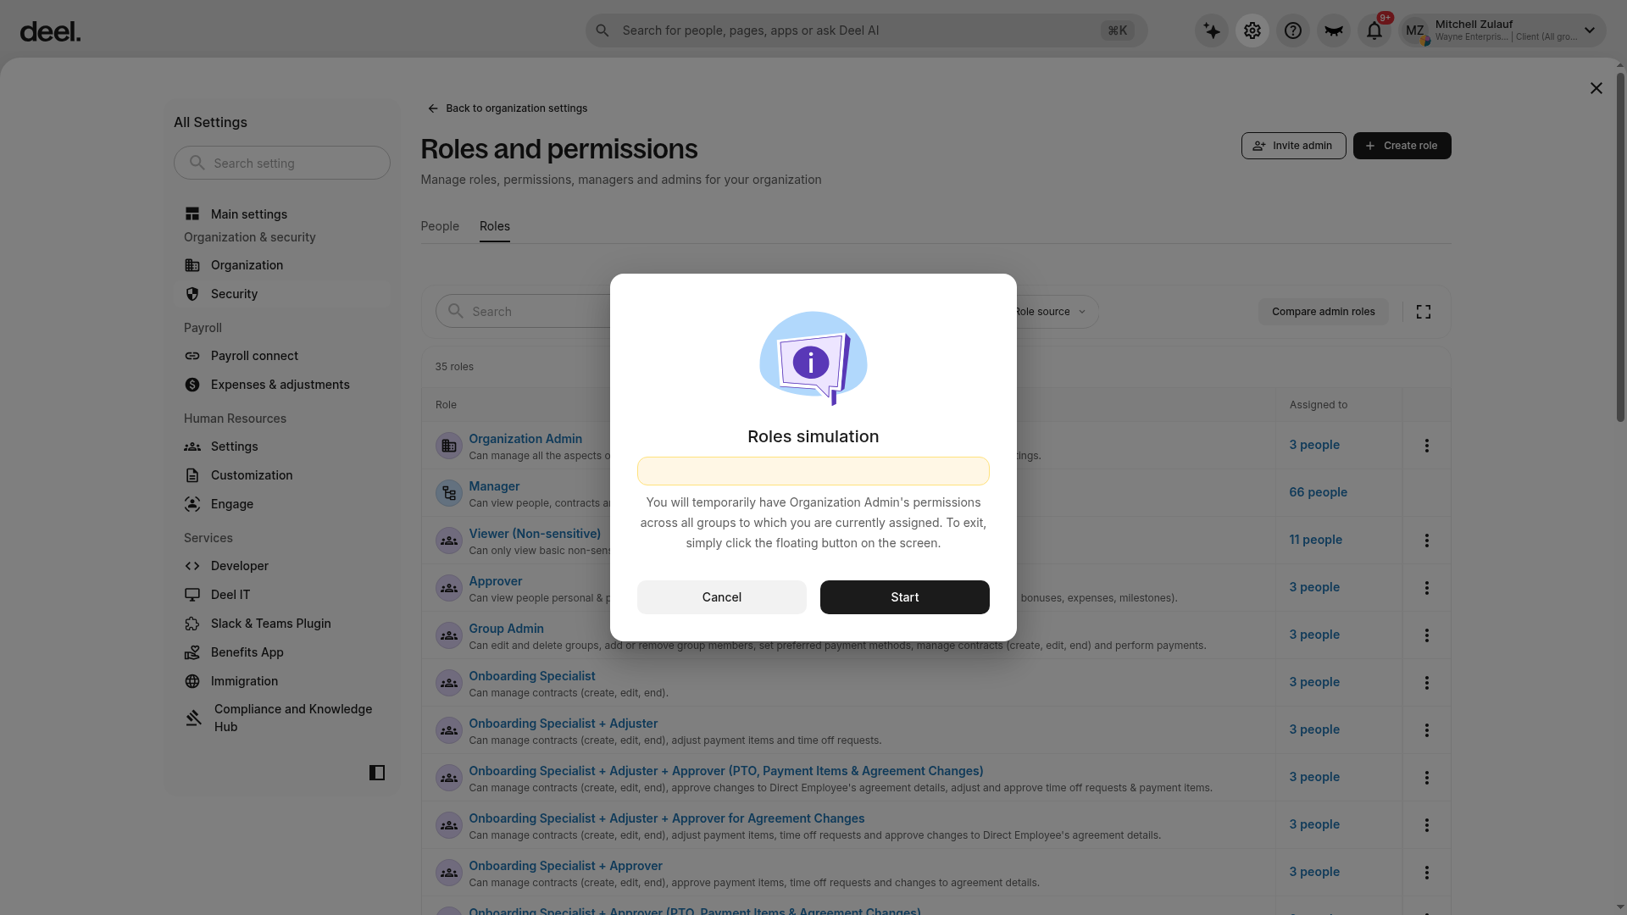Toggle the hide sensitive data eye icon
This screenshot has height=915, width=1627.
point(1334,30)
